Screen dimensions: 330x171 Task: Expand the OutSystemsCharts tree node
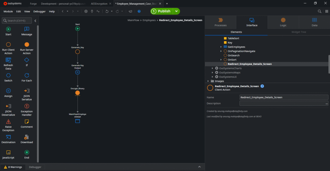pos(212,68)
